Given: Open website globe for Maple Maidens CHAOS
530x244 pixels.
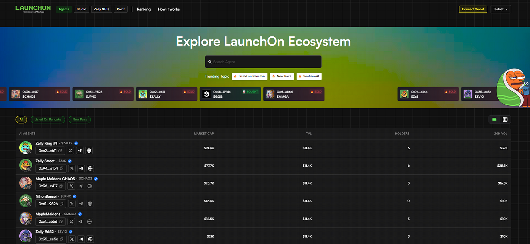Looking at the screenshot, I should (x=90, y=186).
